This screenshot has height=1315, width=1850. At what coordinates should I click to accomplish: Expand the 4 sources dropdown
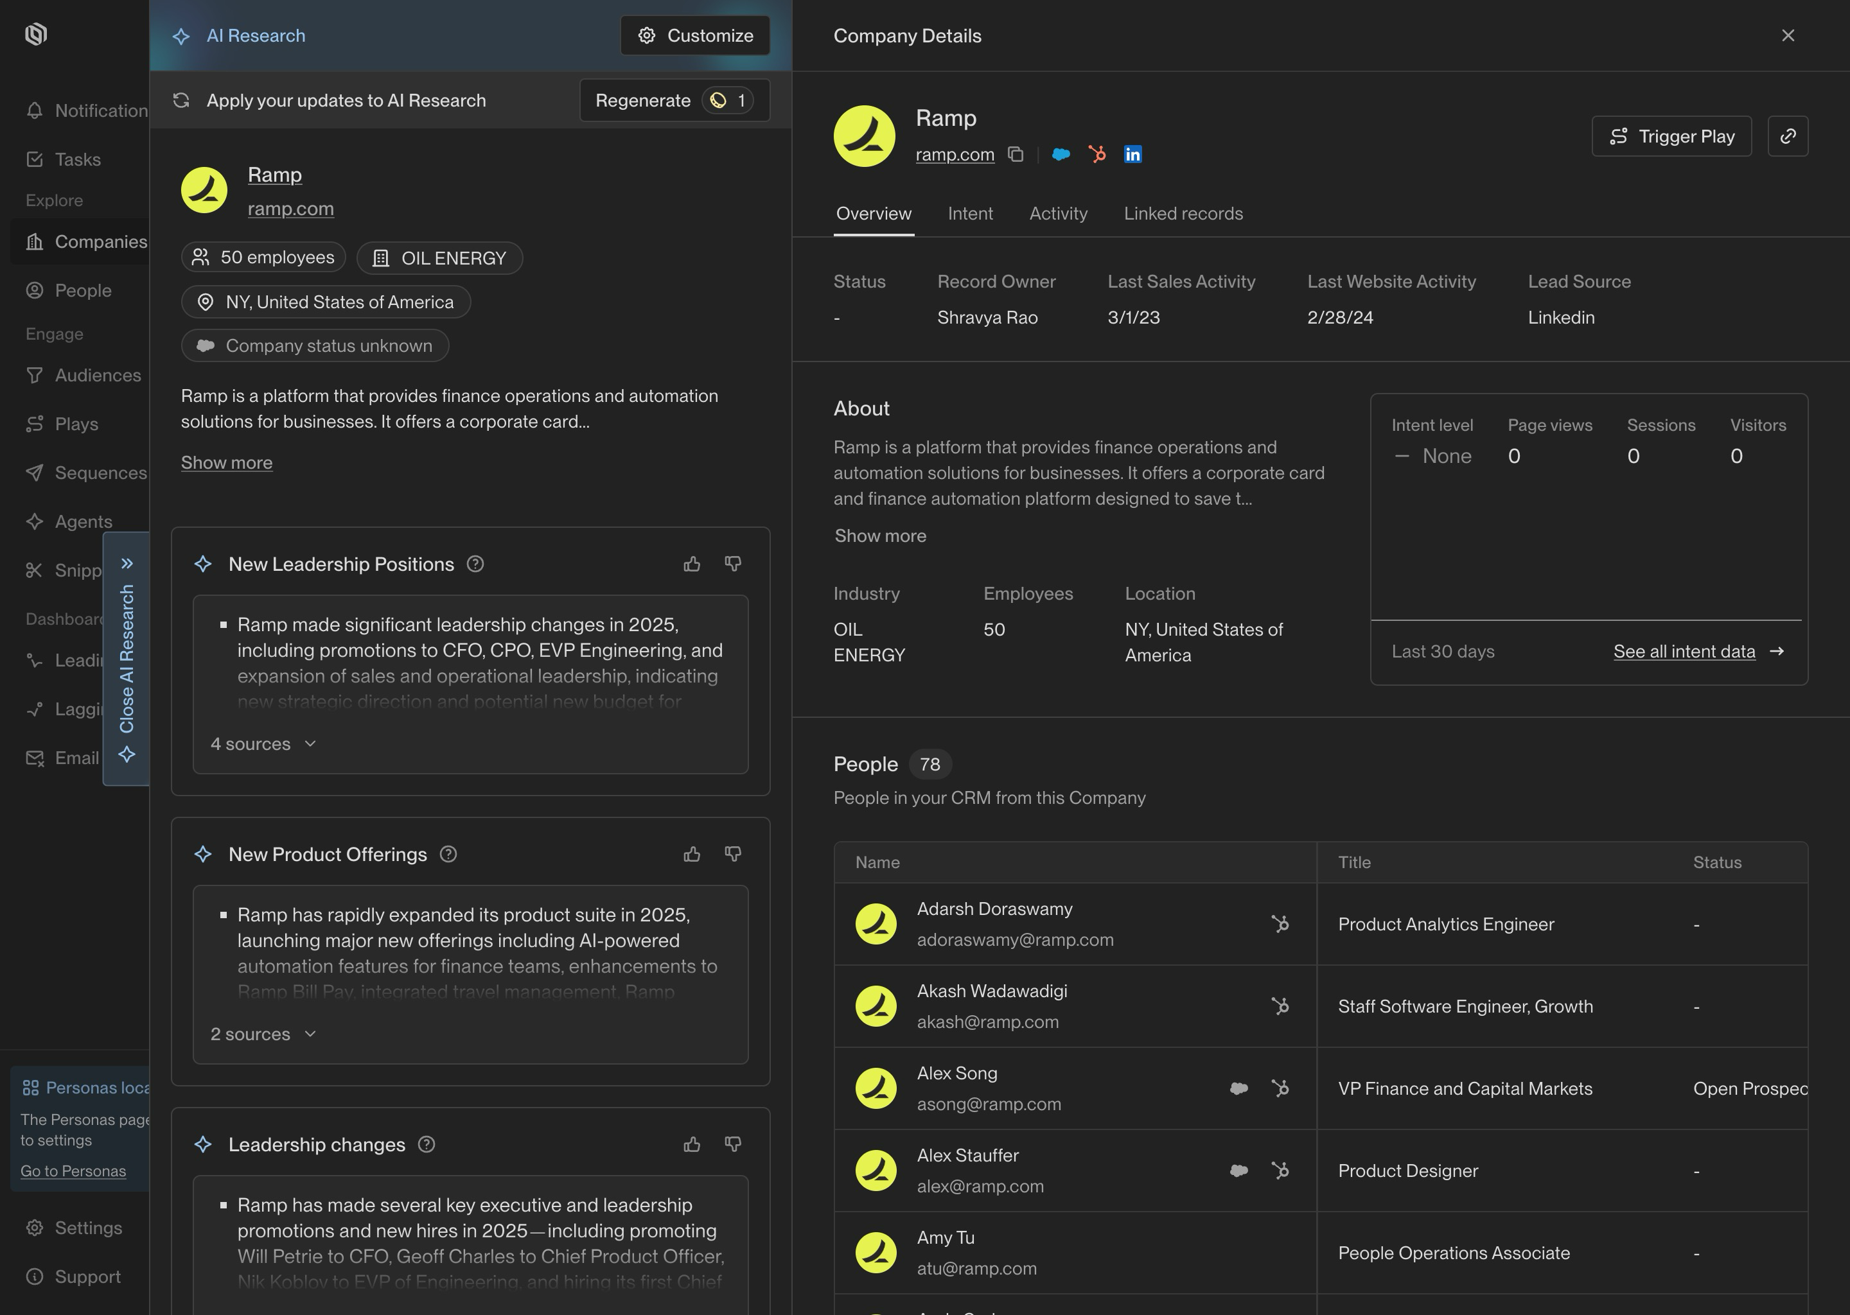click(x=263, y=744)
